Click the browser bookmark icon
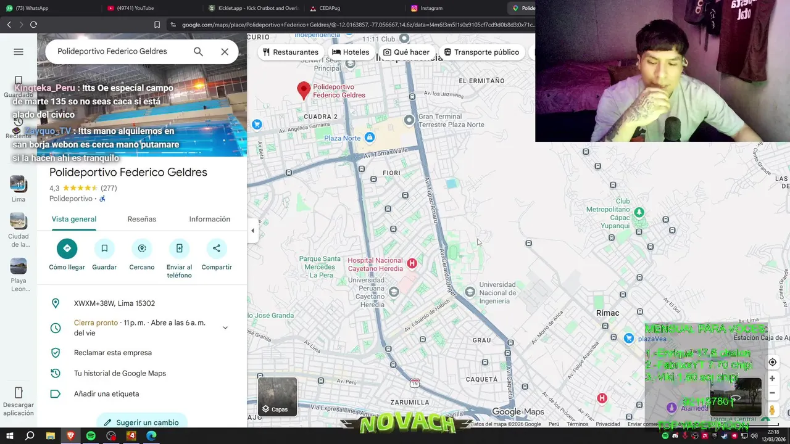Viewport: 790px width, 444px height. (157, 25)
